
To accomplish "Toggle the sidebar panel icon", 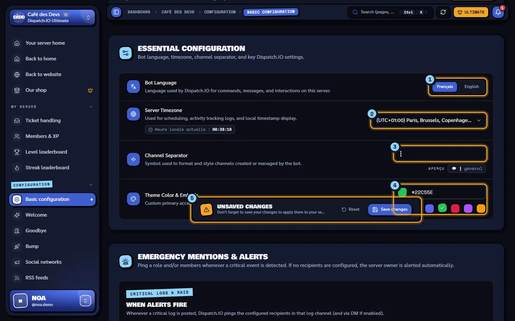I will (116, 12).
